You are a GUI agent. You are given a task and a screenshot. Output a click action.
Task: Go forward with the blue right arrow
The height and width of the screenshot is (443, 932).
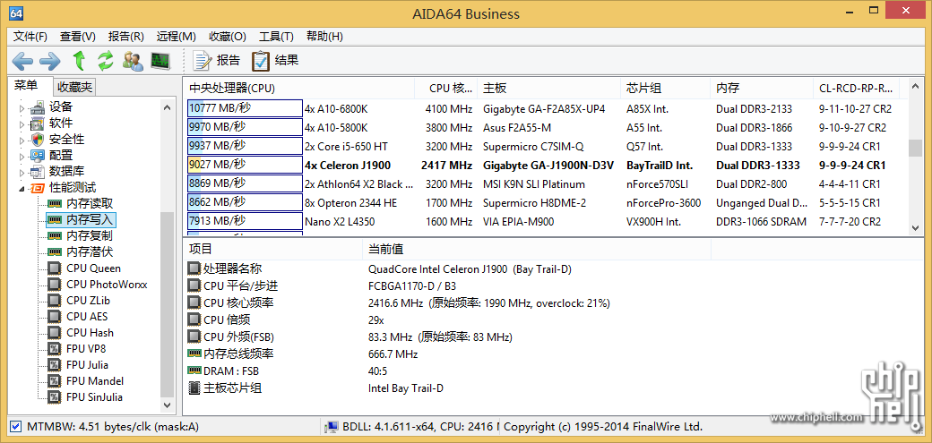click(50, 61)
